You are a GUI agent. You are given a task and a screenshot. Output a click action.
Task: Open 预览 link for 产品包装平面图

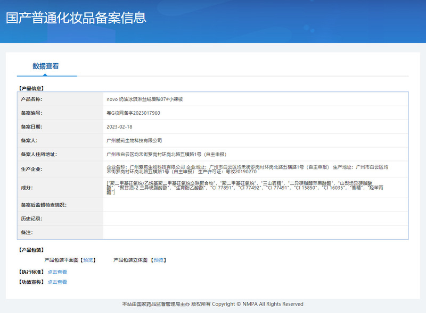pyautogui.click(x=88, y=260)
